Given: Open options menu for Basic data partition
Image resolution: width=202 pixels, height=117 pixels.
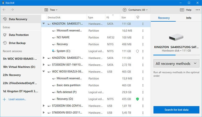Looking at the screenshot, I should click(x=143, y=86).
